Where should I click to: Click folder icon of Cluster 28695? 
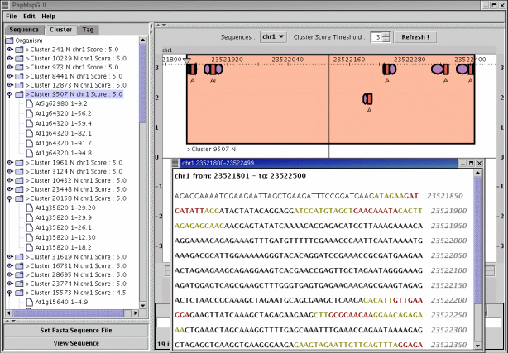(19, 275)
